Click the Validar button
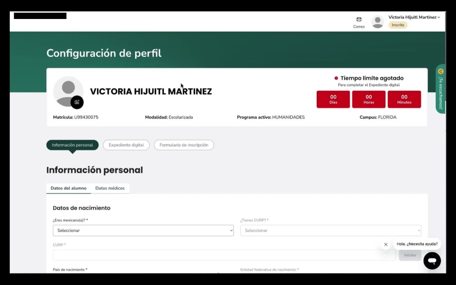 pos(410,255)
